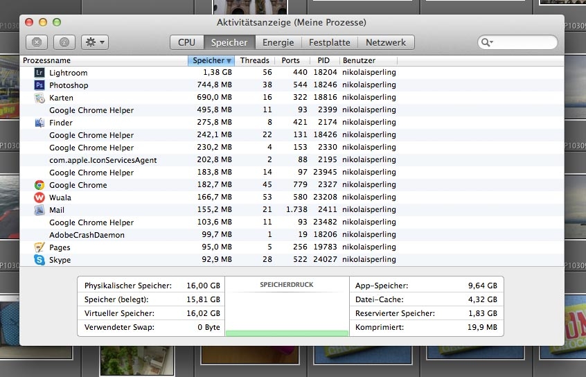Screen dimensions: 586x377
Task: Select the Skype process name
Action: 60,260
